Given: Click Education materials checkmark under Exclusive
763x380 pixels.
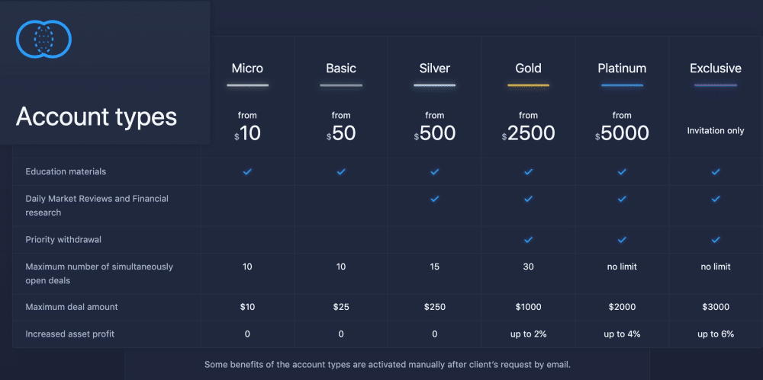Looking at the screenshot, I should tap(716, 171).
